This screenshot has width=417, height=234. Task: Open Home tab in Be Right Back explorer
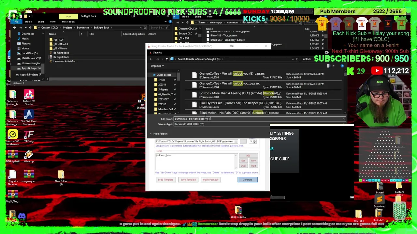(28, 22)
